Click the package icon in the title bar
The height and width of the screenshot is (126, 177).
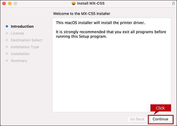pos(73,3)
